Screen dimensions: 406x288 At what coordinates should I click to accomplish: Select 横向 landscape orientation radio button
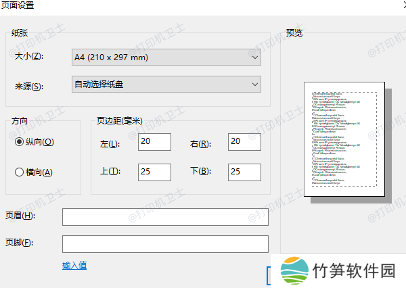pyautogui.click(x=20, y=172)
